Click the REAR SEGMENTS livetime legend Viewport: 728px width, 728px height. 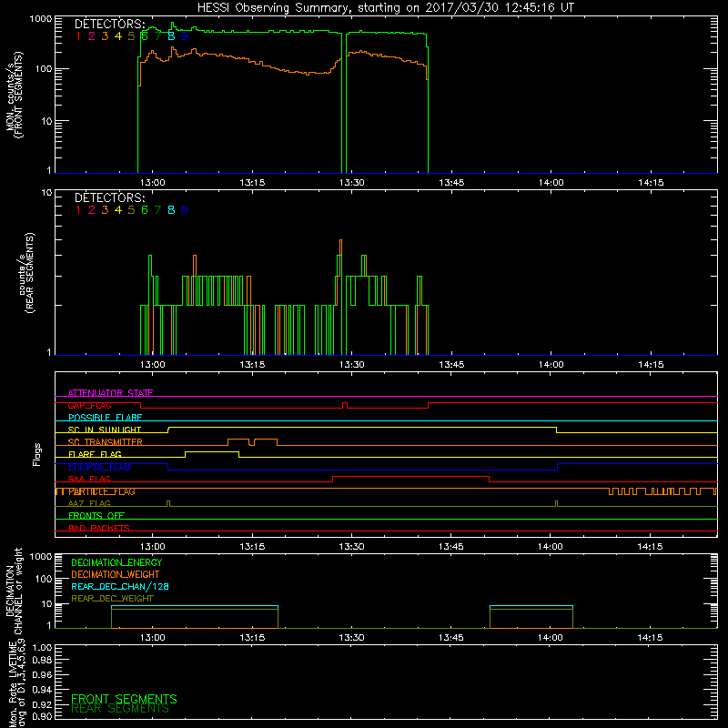pos(120,709)
